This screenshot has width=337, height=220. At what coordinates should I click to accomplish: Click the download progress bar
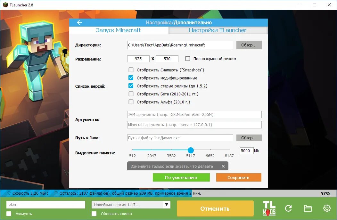click(168, 193)
